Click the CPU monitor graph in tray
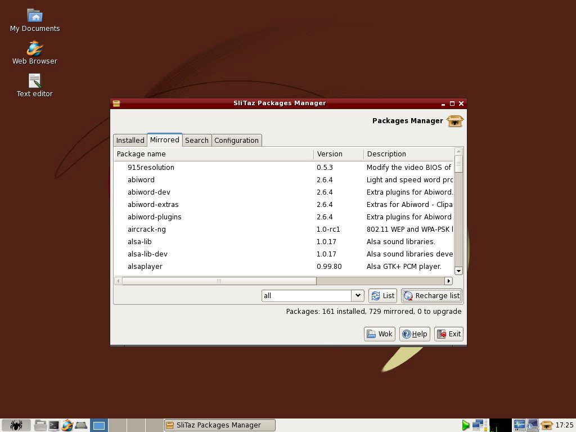 [500, 425]
